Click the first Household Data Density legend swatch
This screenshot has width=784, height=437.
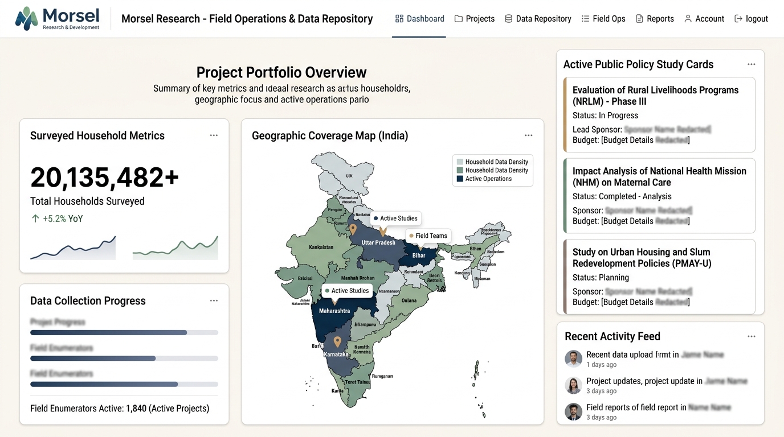click(x=460, y=162)
